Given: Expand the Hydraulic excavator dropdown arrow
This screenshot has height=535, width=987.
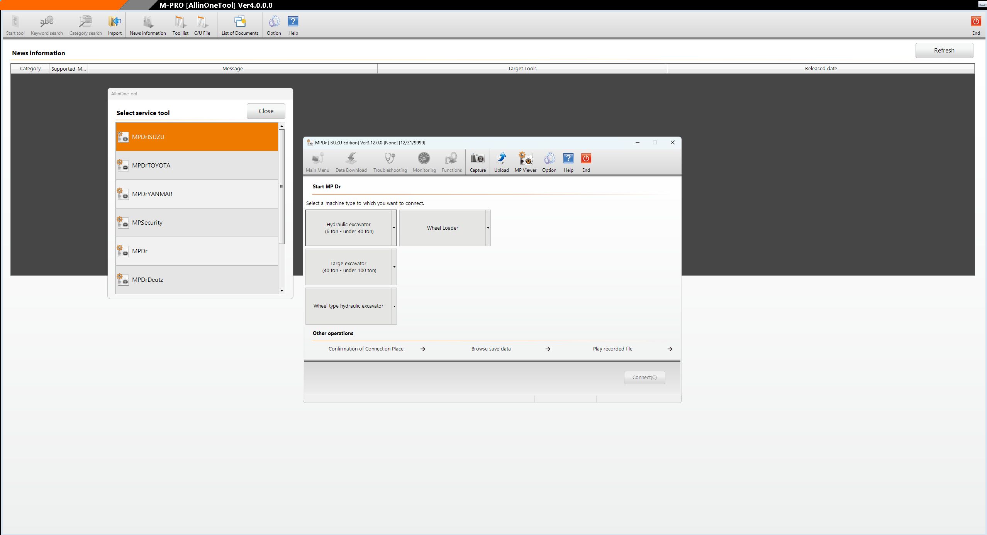Looking at the screenshot, I should point(394,228).
